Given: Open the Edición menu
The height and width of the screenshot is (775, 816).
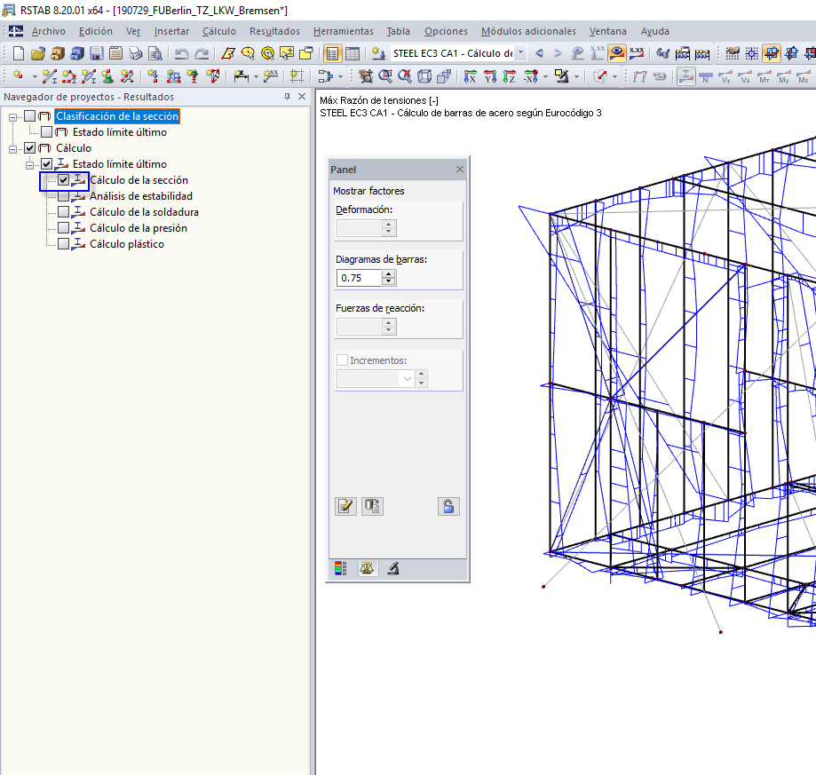Looking at the screenshot, I should tap(95, 31).
